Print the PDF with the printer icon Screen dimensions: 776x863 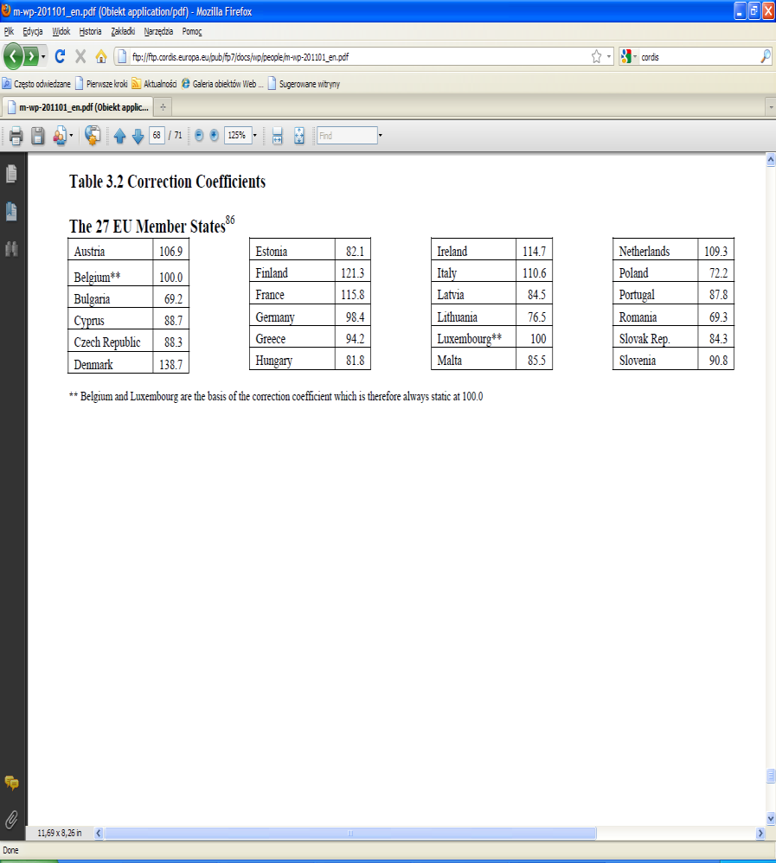[16, 136]
